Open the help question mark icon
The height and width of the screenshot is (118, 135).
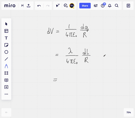click(103, 6)
